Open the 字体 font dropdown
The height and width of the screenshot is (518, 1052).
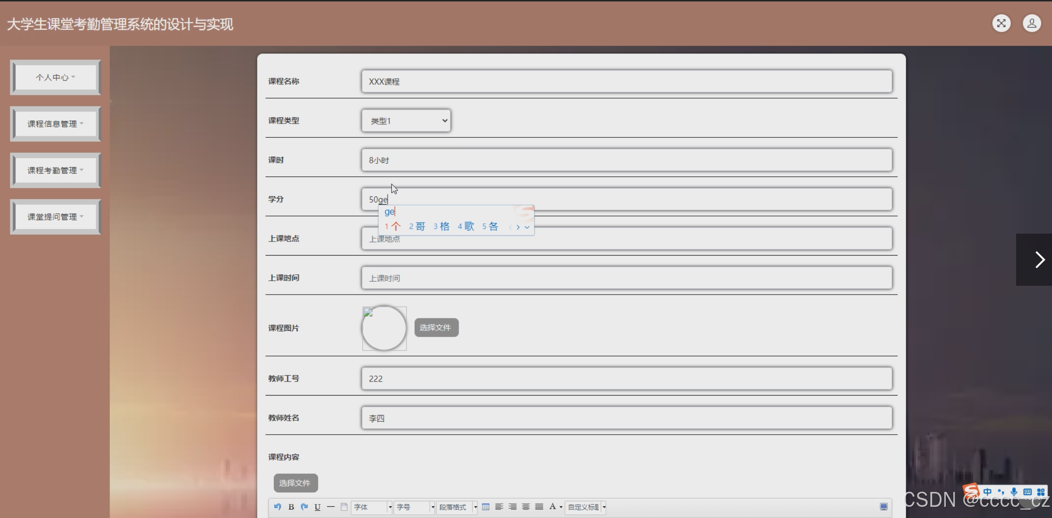(x=371, y=507)
